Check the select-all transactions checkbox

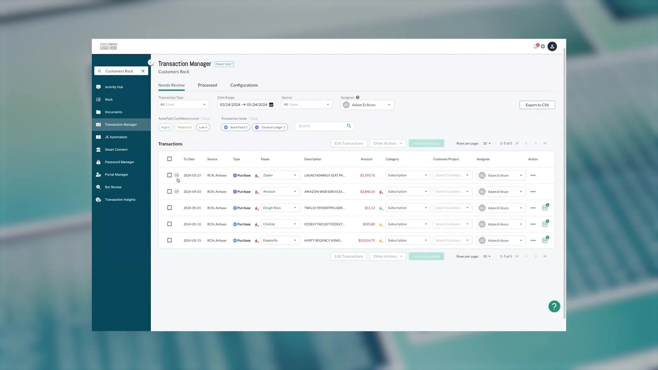pyautogui.click(x=169, y=159)
